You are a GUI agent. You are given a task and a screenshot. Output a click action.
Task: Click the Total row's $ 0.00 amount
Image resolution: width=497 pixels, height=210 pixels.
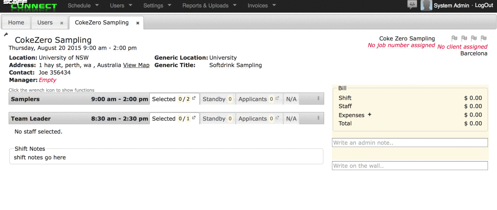(473, 123)
